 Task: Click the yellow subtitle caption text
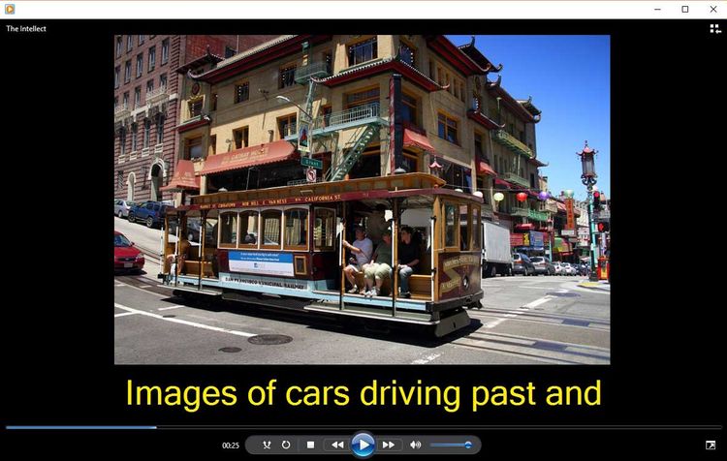point(363,393)
